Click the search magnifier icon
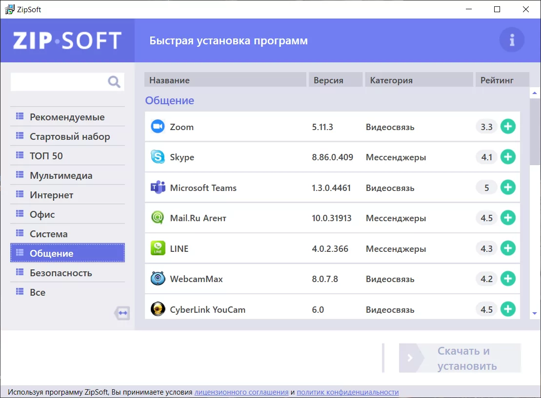 [x=114, y=82]
